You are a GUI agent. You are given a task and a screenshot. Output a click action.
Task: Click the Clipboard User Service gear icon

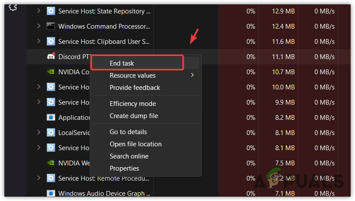(51, 42)
